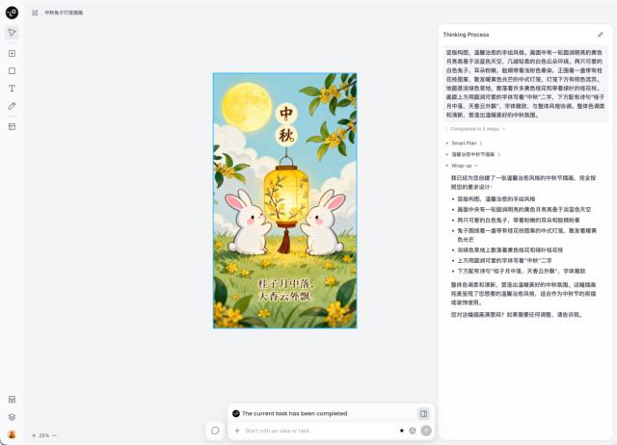Toggle the side panel view button
617x445 pixels.
tap(424, 413)
